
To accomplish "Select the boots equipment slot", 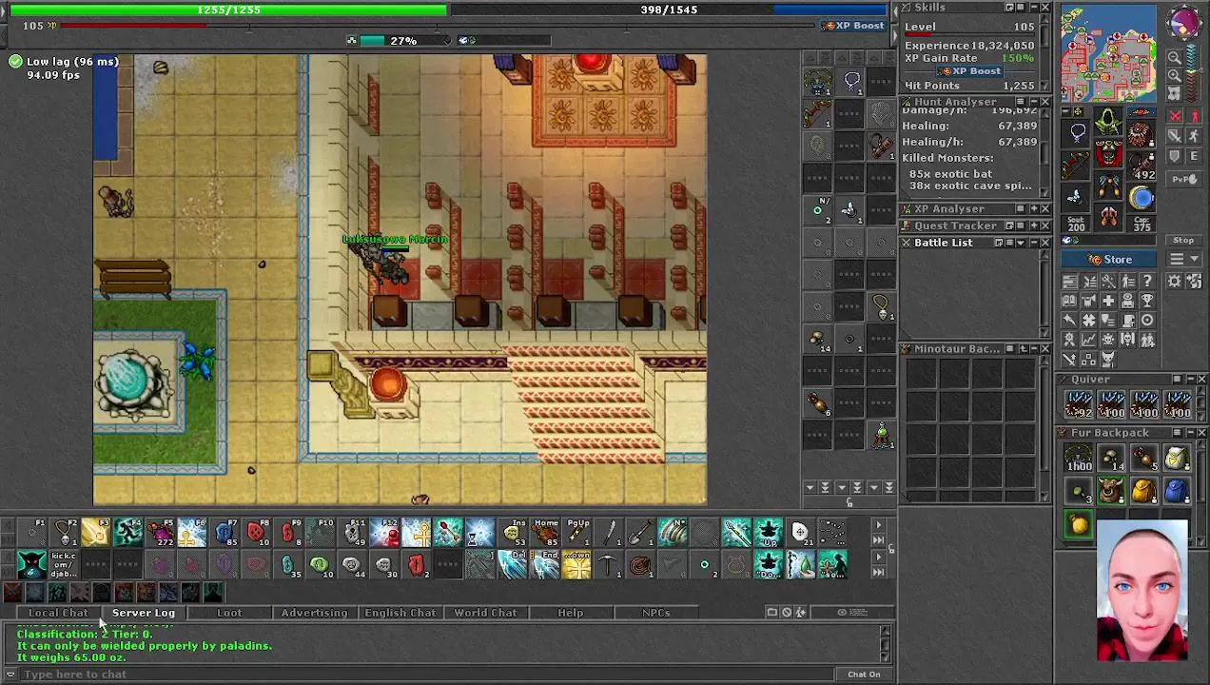I will 1109,216.
